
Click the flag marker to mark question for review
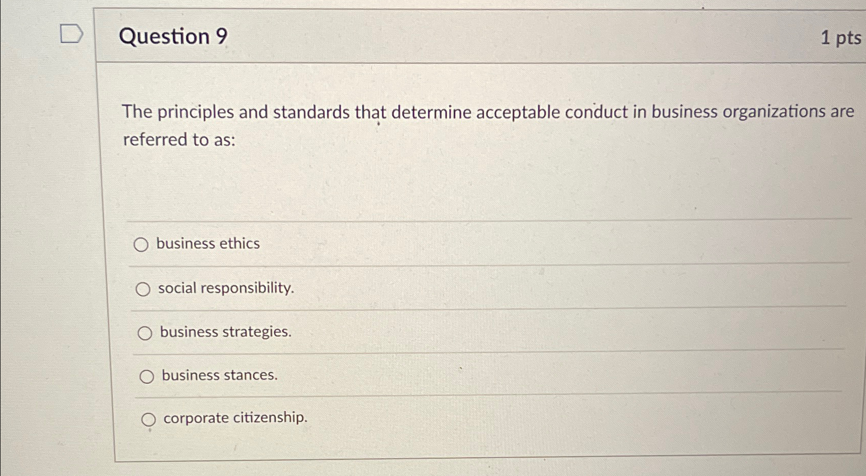[72, 34]
